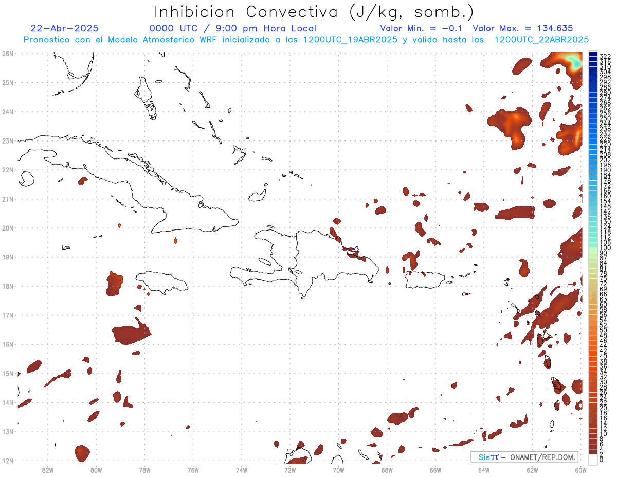Click the '66W' longitude label
Image resolution: width=617 pixels, height=477 pixels.
point(435,470)
